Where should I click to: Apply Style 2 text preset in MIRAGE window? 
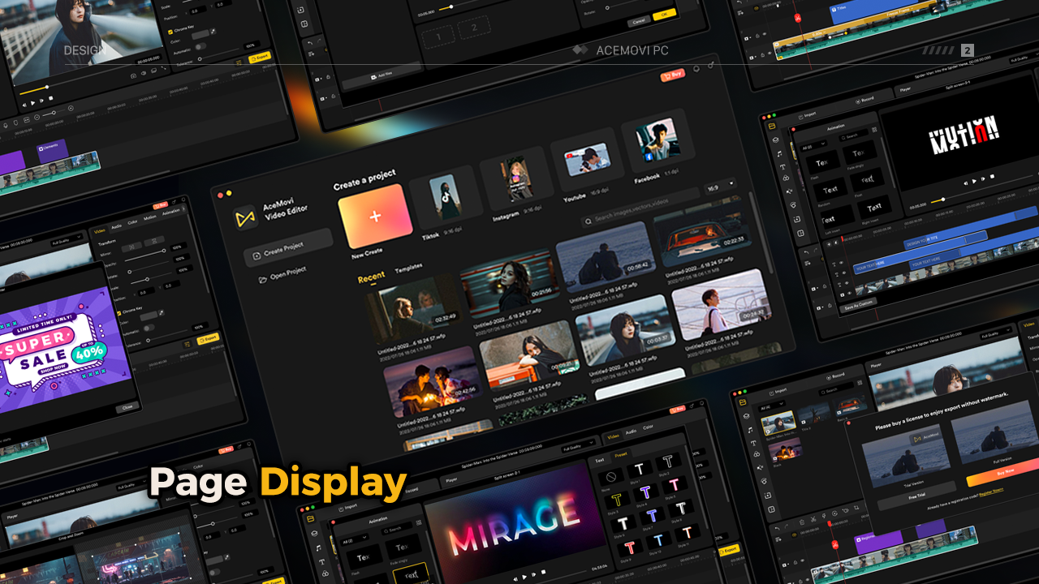[x=667, y=462]
